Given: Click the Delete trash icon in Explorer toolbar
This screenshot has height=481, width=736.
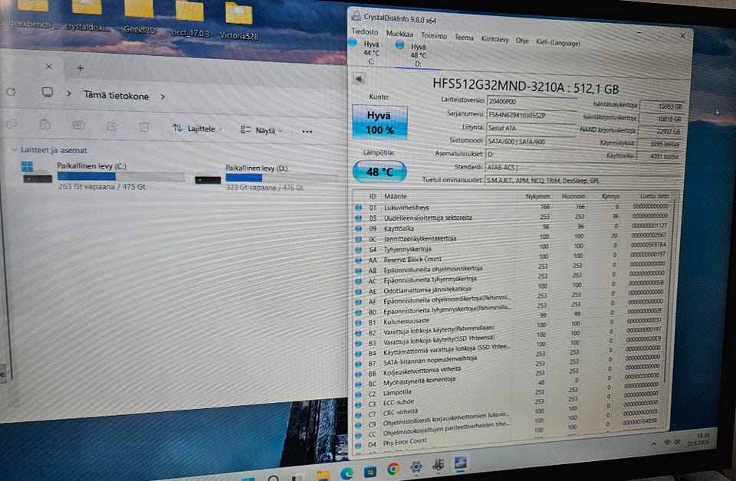Looking at the screenshot, I should pos(144,127).
